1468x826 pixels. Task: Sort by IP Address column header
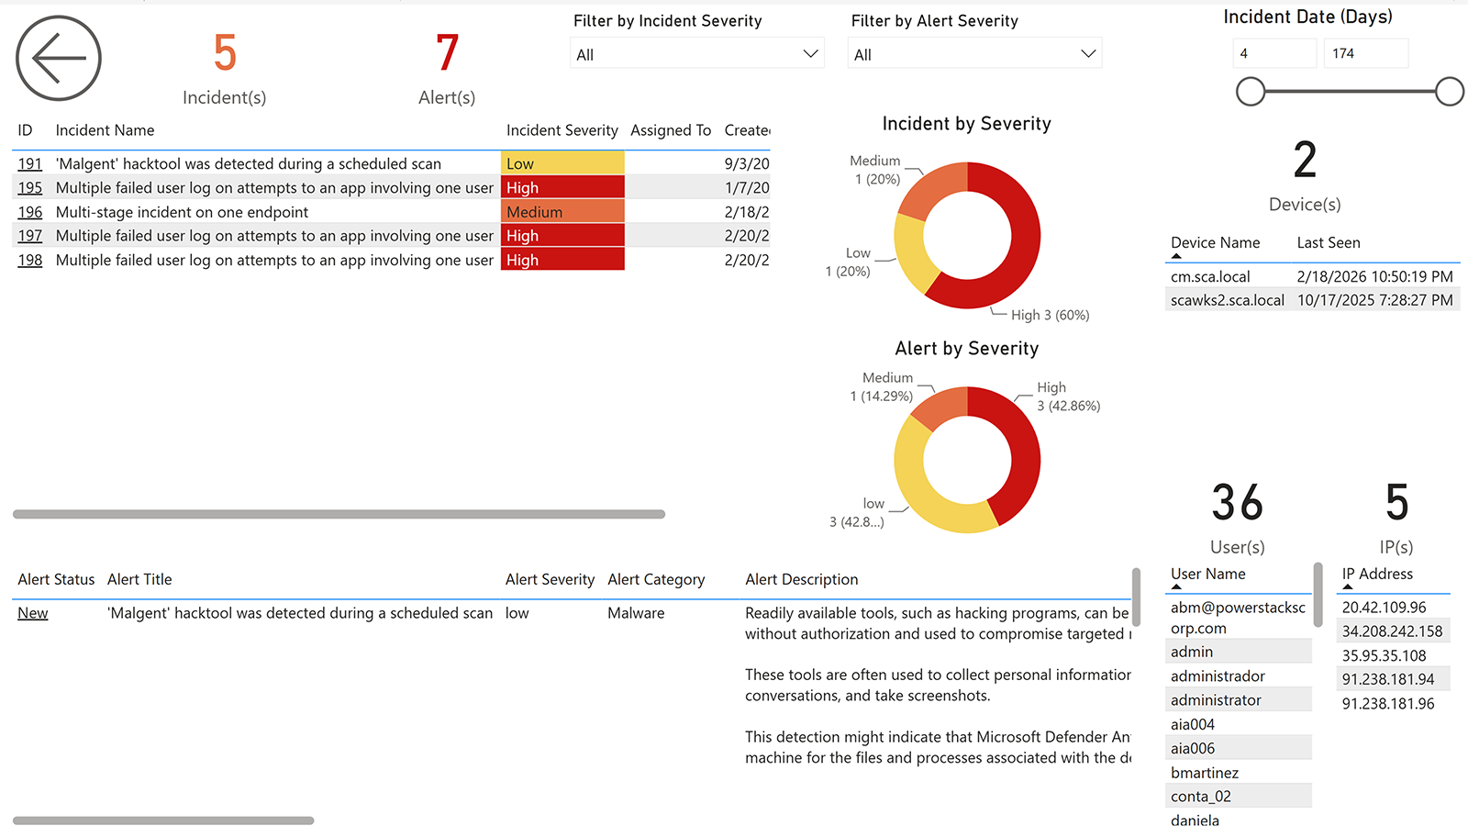tap(1377, 574)
